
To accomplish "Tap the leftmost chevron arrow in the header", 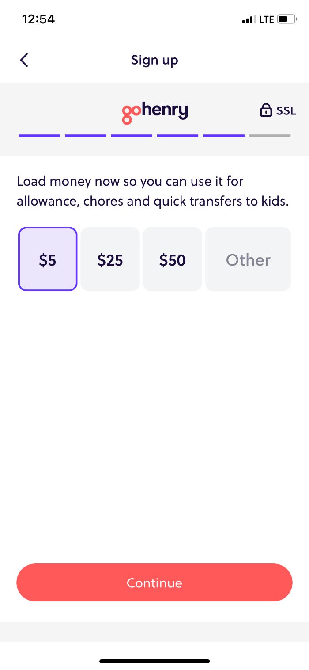I will tap(24, 60).
